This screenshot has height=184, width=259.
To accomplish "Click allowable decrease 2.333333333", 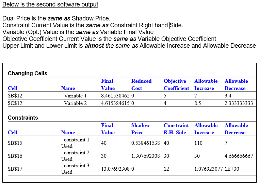I will click(x=239, y=103).
